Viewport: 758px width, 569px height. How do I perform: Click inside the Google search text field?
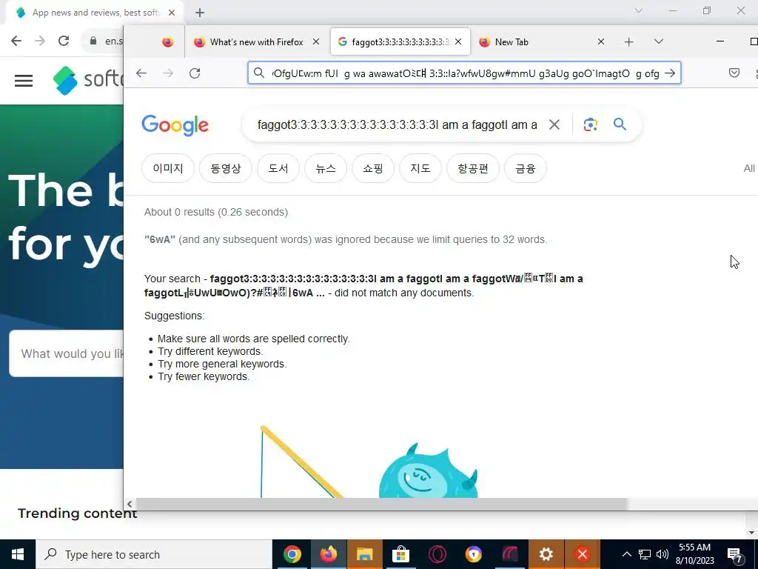pos(398,124)
